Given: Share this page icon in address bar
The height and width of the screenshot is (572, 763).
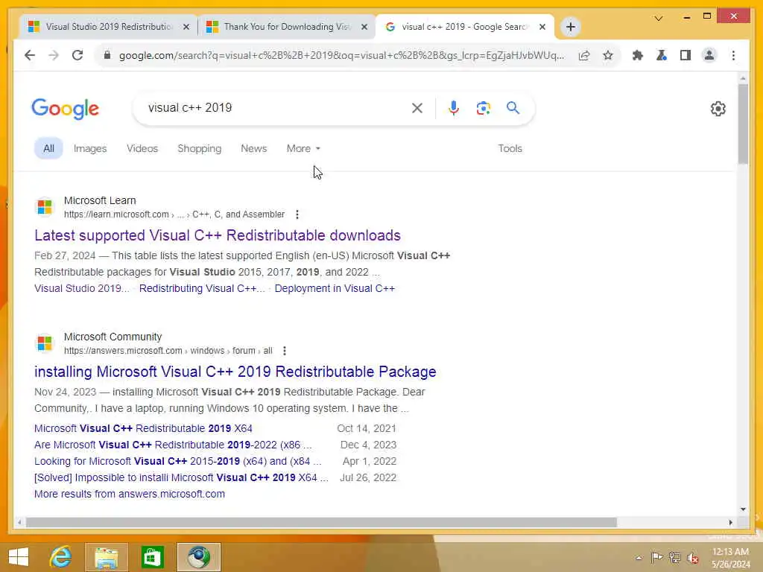Looking at the screenshot, I should pyautogui.click(x=584, y=55).
